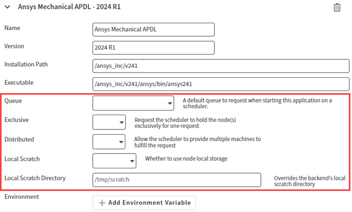Delete the Ansys Mechanical APDL application entry
This screenshot has height=212, width=352.
click(x=337, y=7)
